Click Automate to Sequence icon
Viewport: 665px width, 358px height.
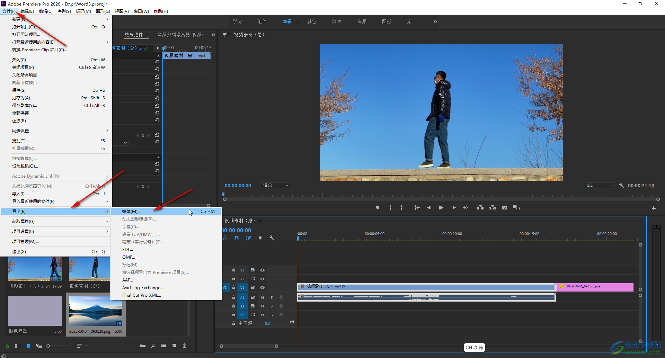[143, 346]
